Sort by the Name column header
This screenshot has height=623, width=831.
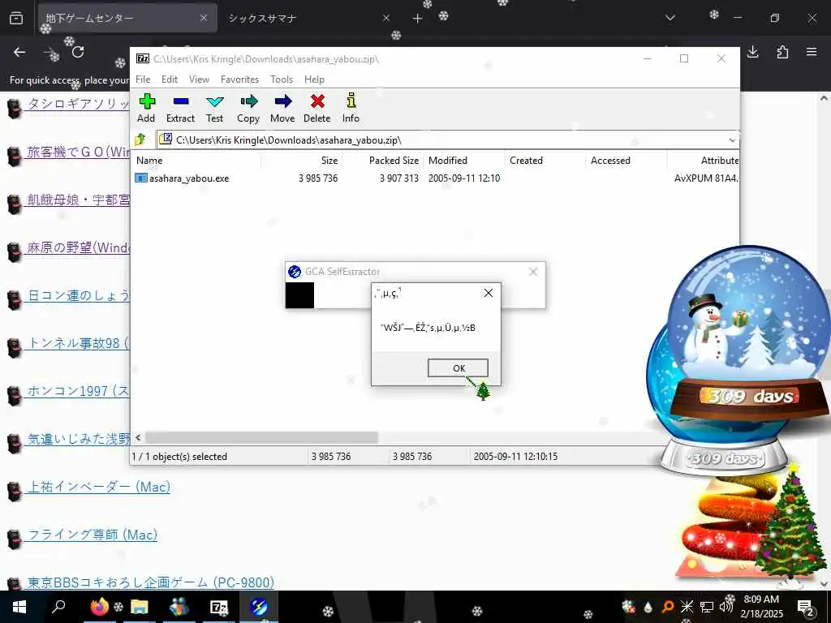[x=196, y=161]
